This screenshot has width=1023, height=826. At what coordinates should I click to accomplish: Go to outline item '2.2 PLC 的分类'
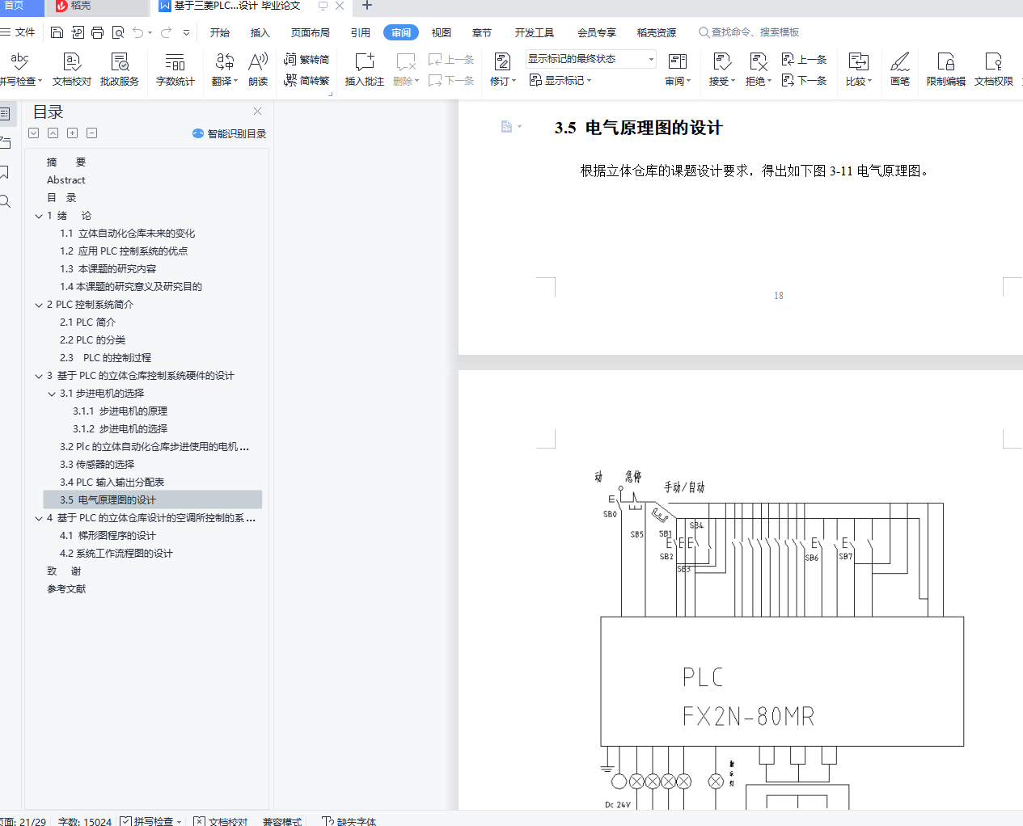point(92,340)
